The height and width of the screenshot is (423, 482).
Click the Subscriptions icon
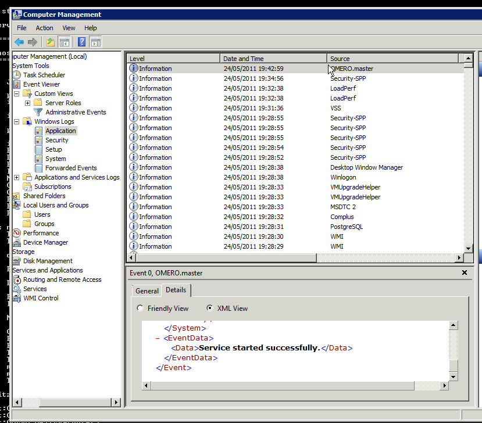click(x=28, y=187)
